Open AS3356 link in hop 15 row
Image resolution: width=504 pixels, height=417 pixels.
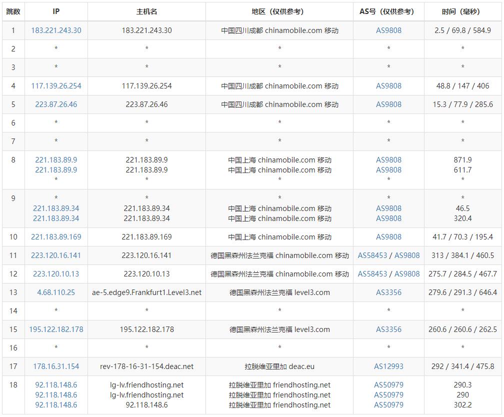(388, 329)
